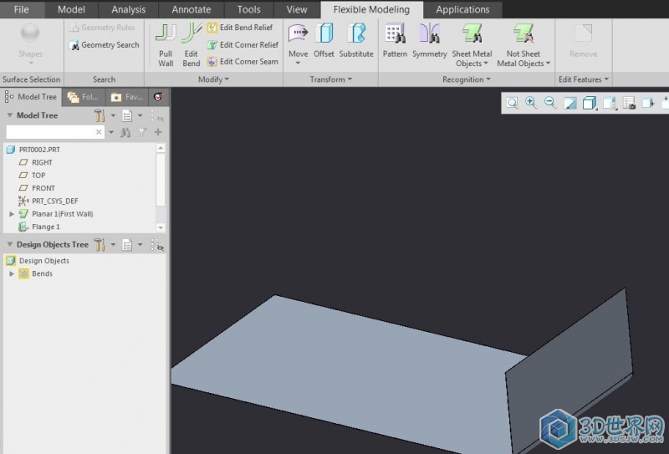Expand the Transform group dropdown
The image size is (669, 454).
(x=330, y=79)
